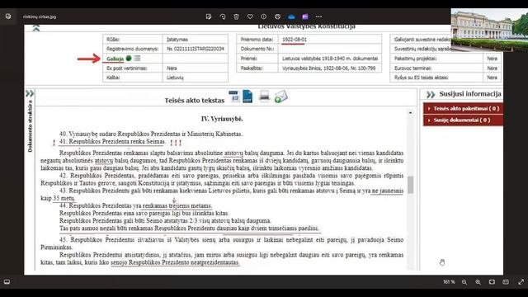Delete the photo with trash icon
This screenshot has height=297, width=528.
point(236,16)
